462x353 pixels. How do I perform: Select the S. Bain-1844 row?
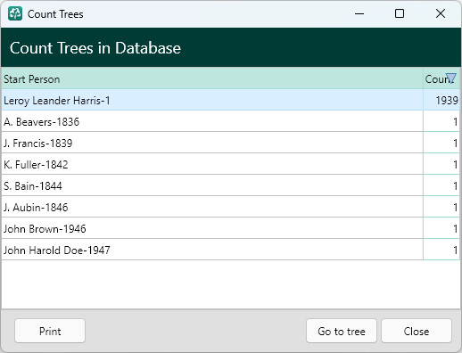pos(231,185)
